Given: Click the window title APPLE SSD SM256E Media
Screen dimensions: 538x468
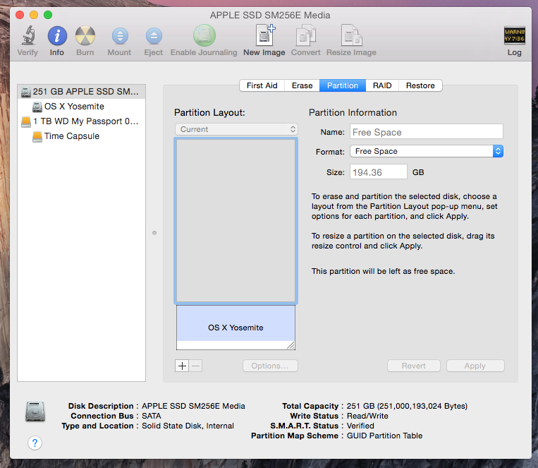Looking at the screenshot, I should coord(270,15).
